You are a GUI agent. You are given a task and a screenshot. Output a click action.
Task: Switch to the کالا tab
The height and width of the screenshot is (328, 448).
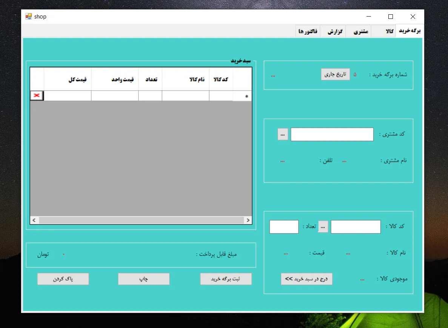[x=389, y=32]
